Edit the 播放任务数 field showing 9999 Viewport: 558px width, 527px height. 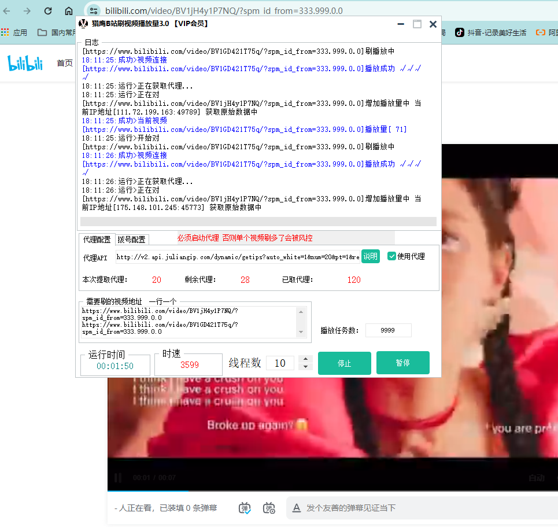pyautogui.click(x=388, y=330)
